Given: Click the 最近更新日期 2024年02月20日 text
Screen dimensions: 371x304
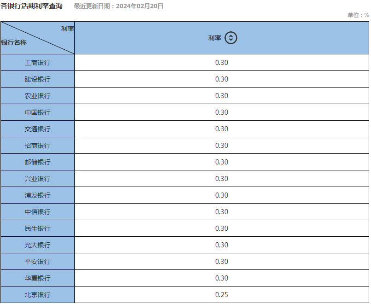Looking at the screenshot, I should pos(118,6).
